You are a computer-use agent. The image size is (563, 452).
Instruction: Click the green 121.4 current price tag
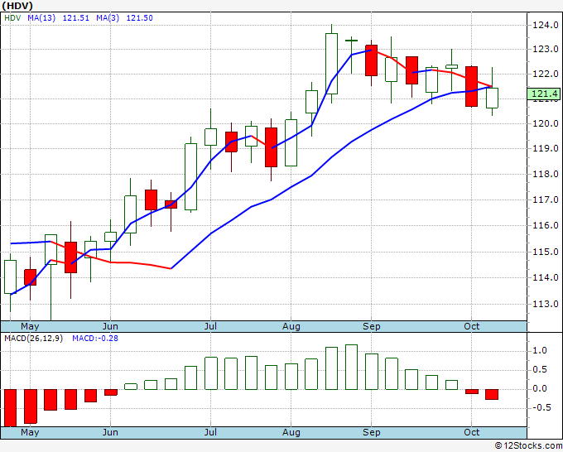pyautogui.click(x=544, y=94)
